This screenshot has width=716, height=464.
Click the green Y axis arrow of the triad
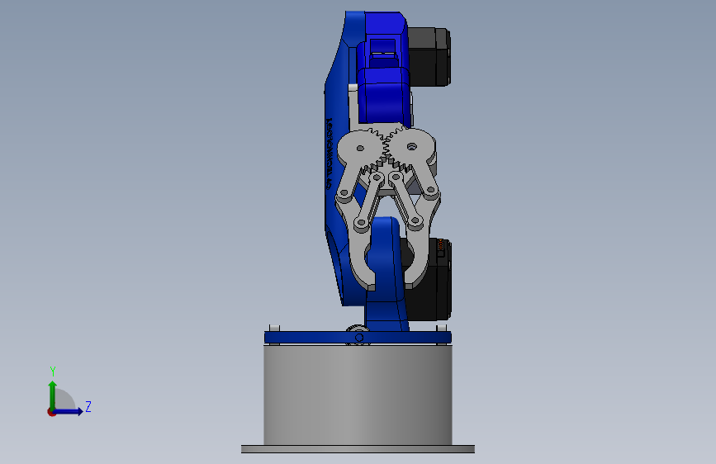point(52,394)
